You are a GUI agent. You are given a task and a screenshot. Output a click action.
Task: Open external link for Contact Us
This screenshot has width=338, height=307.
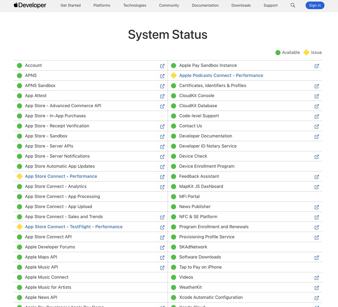tap(317, 126)
